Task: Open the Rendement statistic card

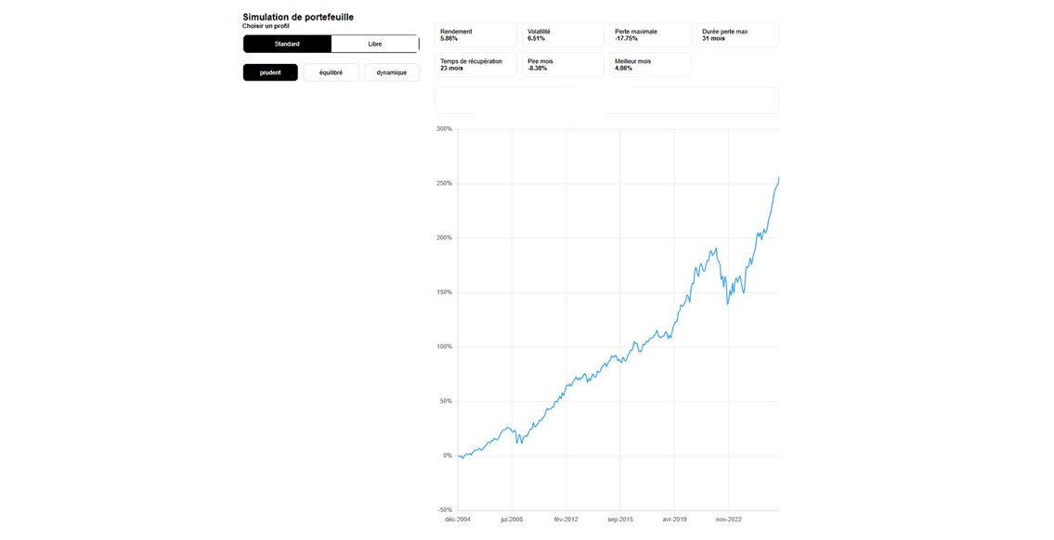Action: click(x=475, y=34)
